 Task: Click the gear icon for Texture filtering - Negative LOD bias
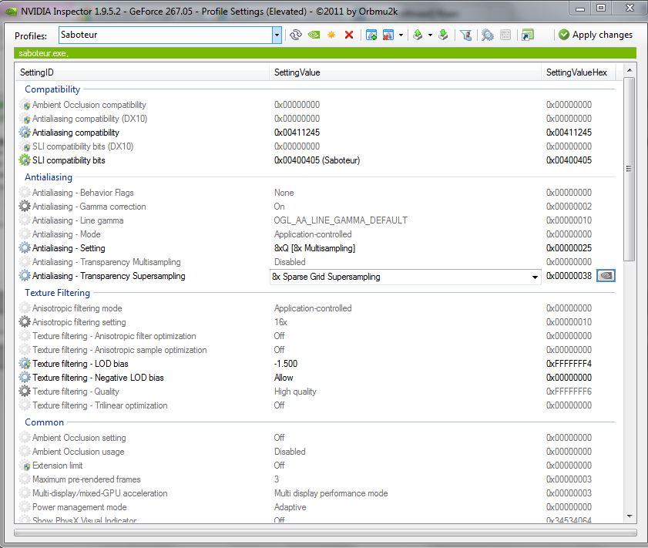(x=25, y=378)
